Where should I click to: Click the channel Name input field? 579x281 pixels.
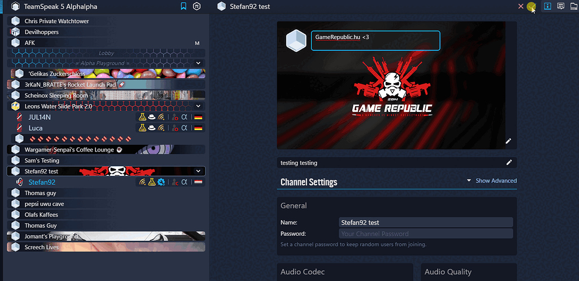[x=425, y=223]
